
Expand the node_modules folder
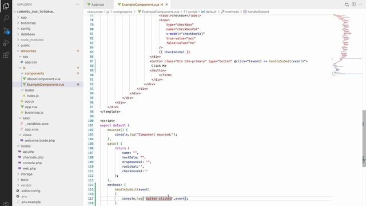(x=32, y=40)
